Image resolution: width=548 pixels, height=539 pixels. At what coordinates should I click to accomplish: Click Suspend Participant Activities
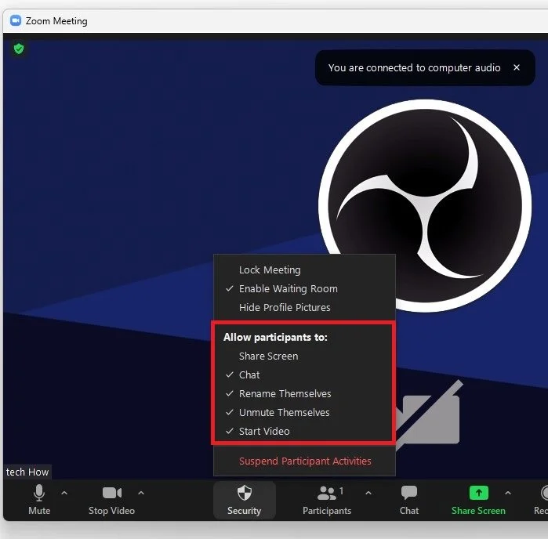click(x=305, y=461)
